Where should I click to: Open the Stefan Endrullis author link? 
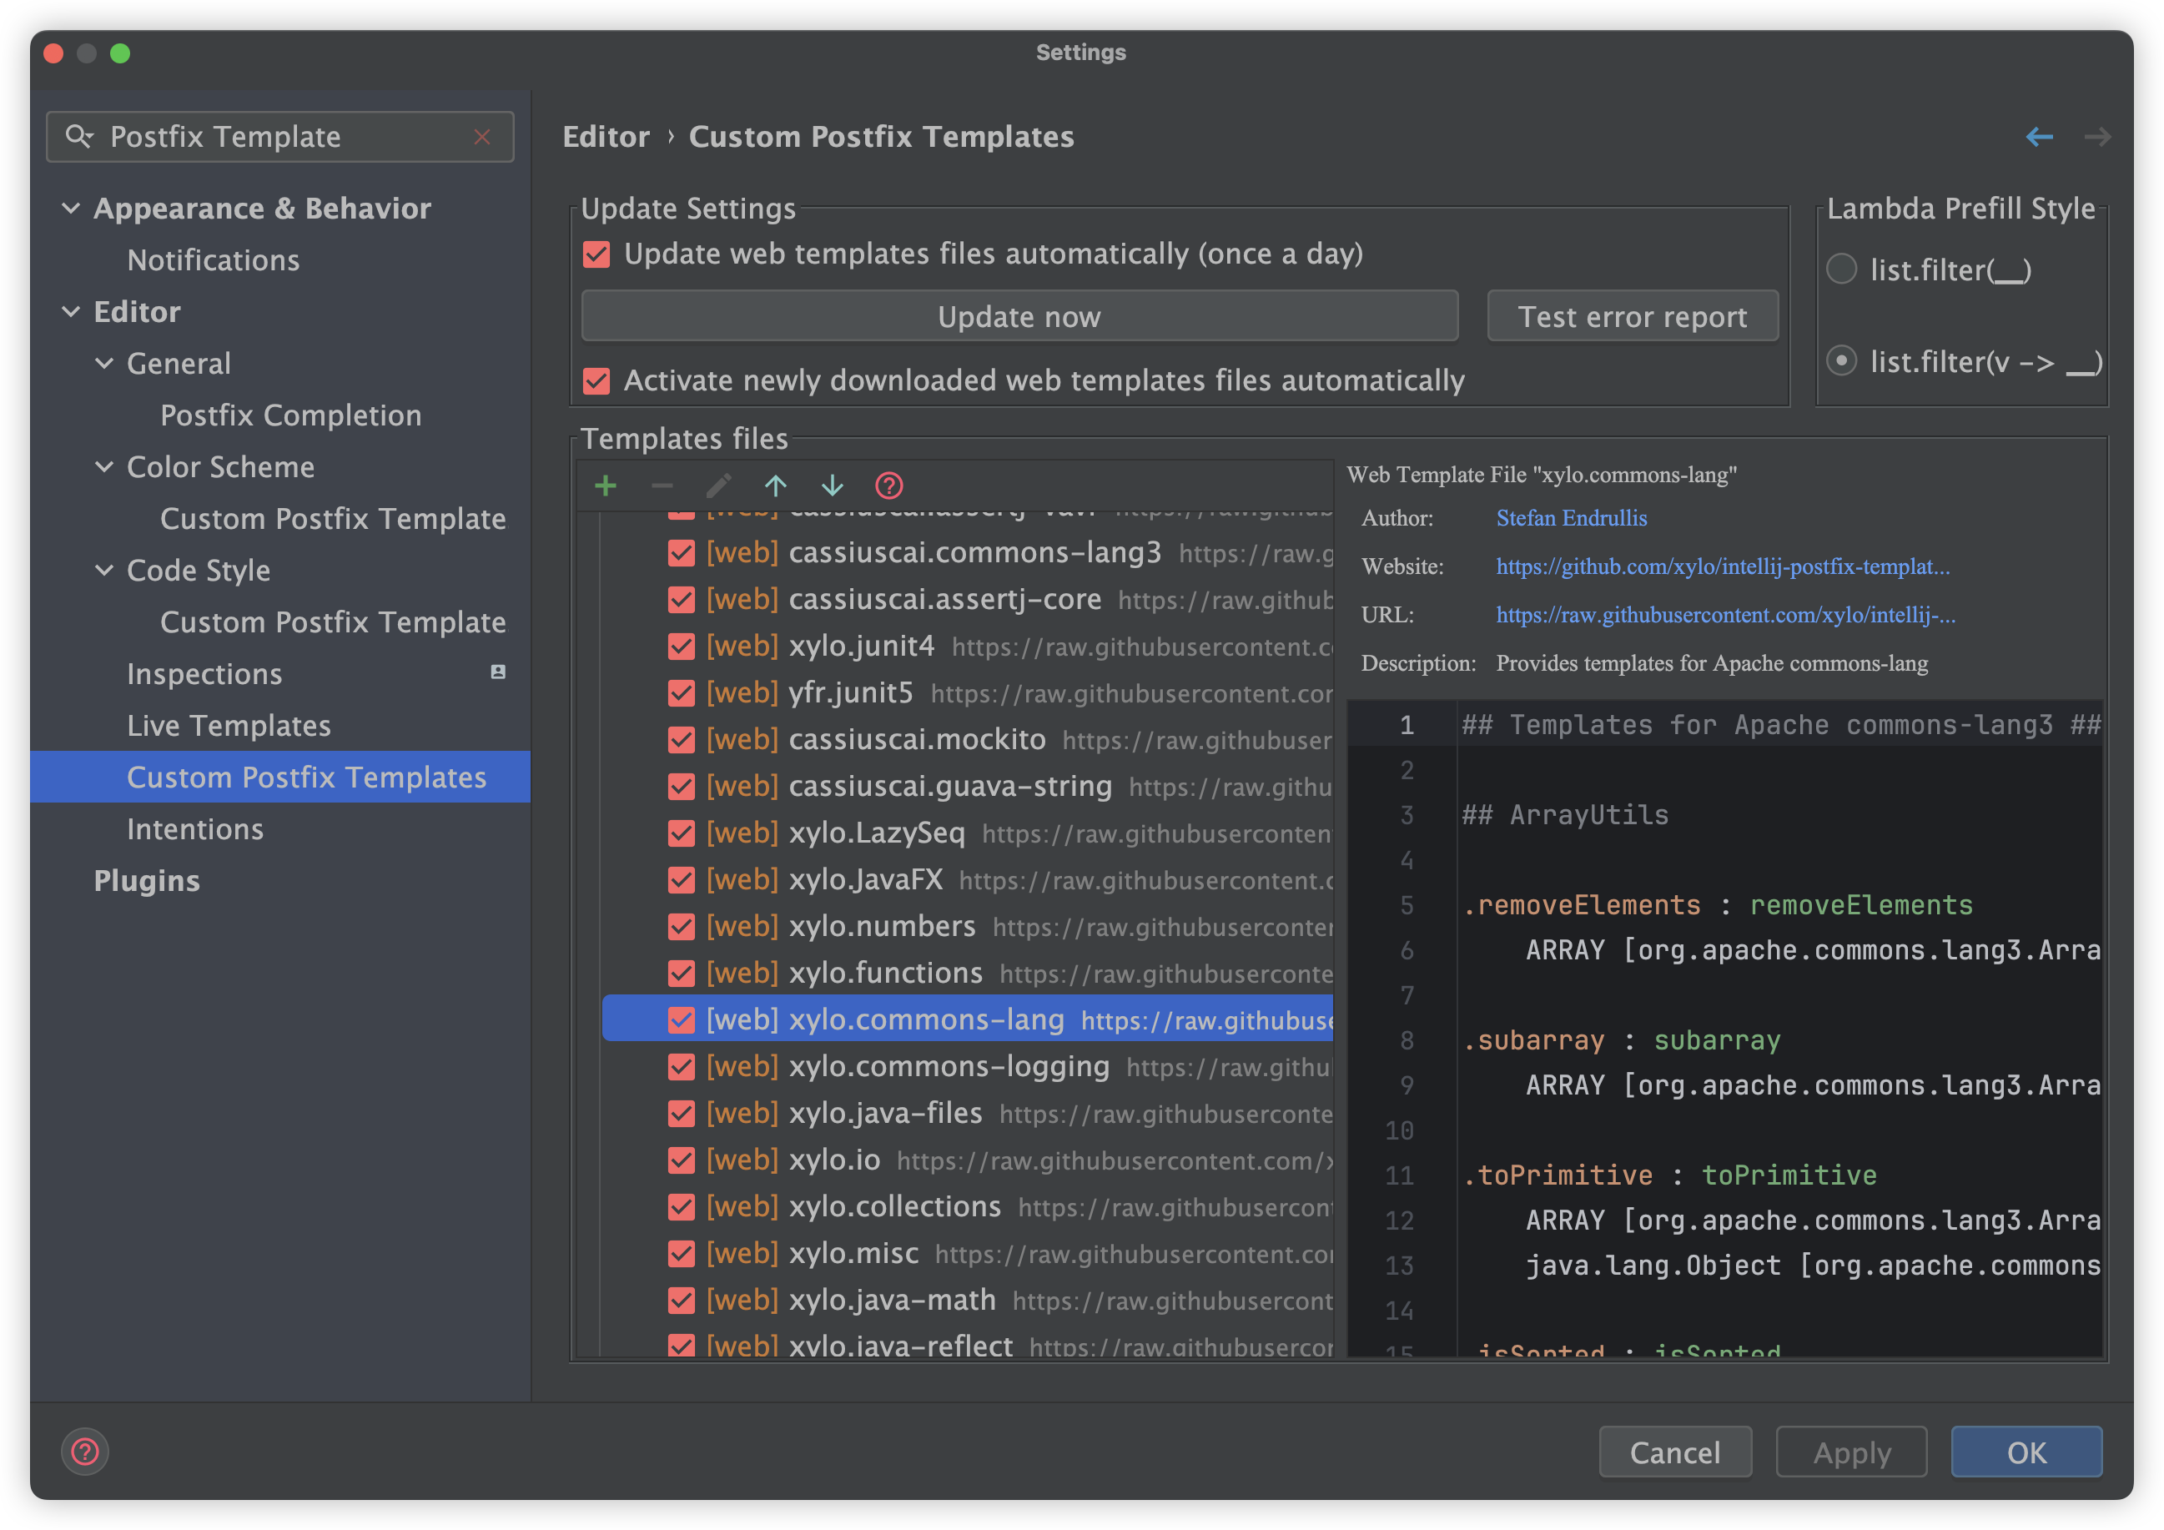1571,517
